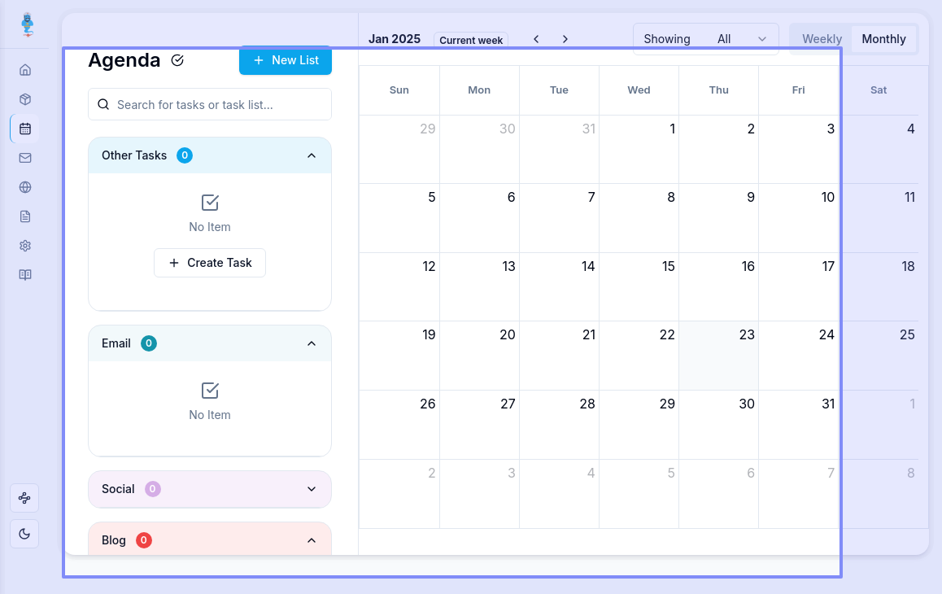Click the open book sidebar icon
The width and height of the screenshot is (942, 594).
coord(25,275)
